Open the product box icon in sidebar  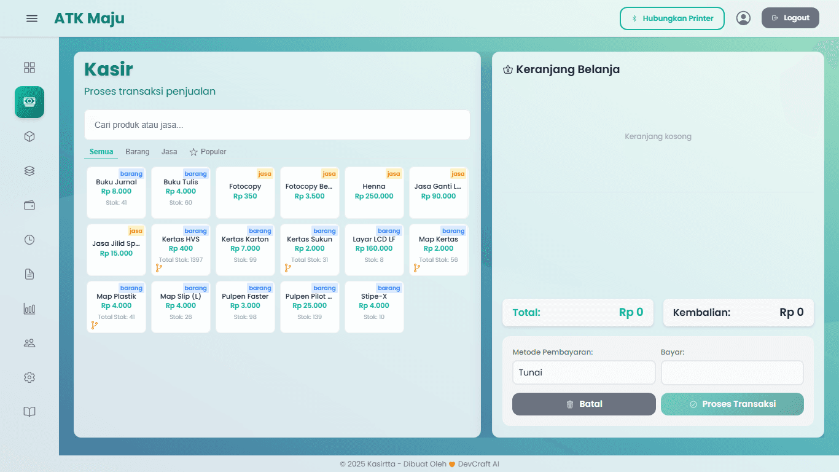point(29,136)
